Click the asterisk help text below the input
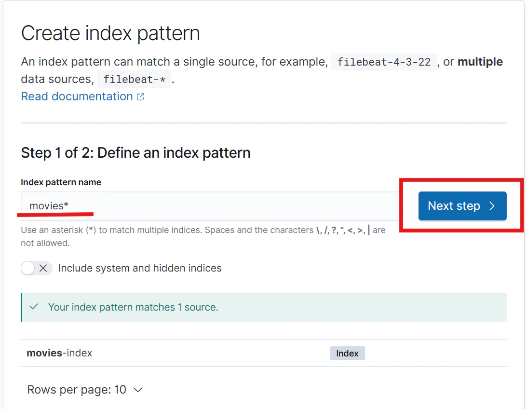 [203, 236]
